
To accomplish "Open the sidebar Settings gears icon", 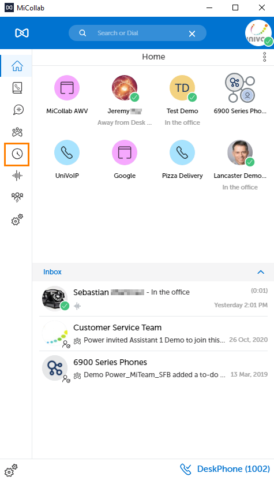I will 17,220.
